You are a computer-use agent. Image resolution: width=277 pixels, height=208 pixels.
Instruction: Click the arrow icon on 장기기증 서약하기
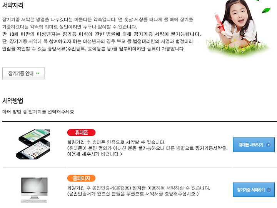(269, 190)
